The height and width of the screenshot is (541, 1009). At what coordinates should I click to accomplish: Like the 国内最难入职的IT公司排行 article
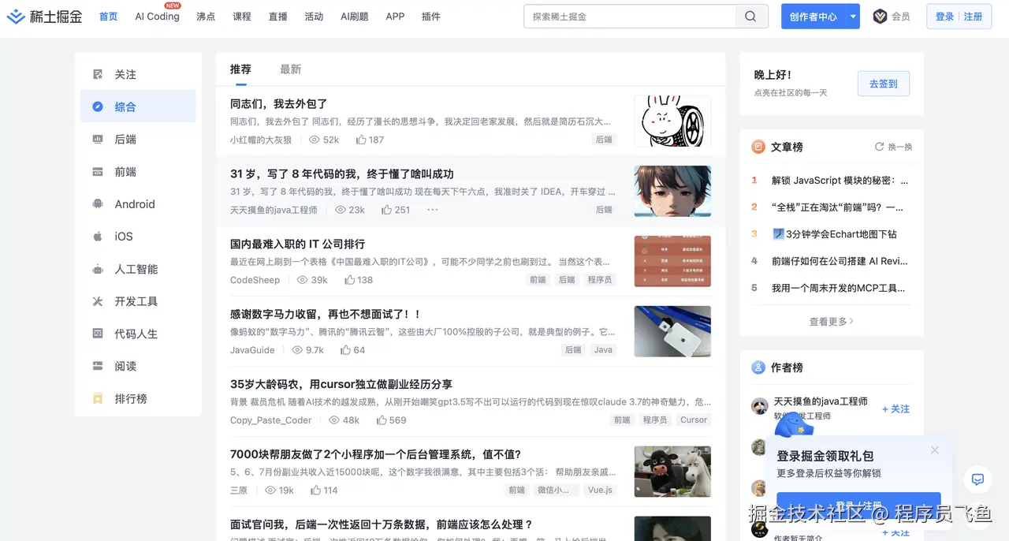[x=358, y=280]
